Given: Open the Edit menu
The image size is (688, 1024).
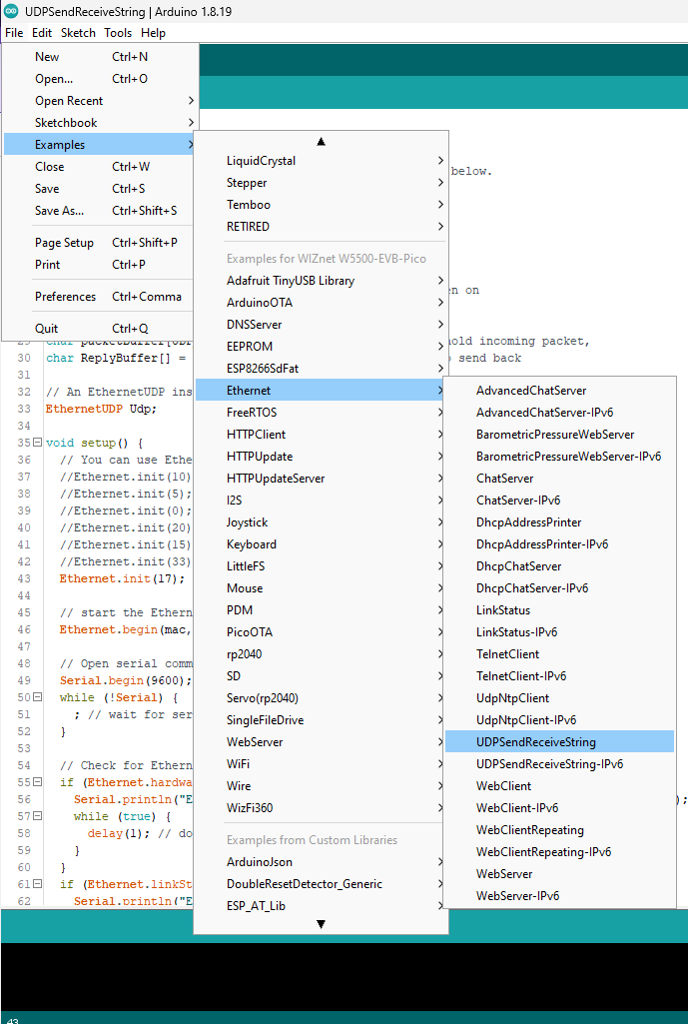Looking at the screenshot, I should [42, 33].
